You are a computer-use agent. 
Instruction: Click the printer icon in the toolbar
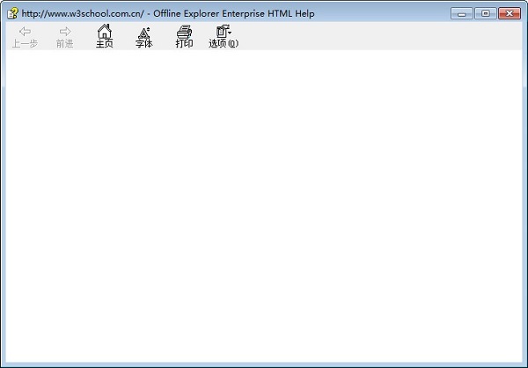tap(184, 32)
